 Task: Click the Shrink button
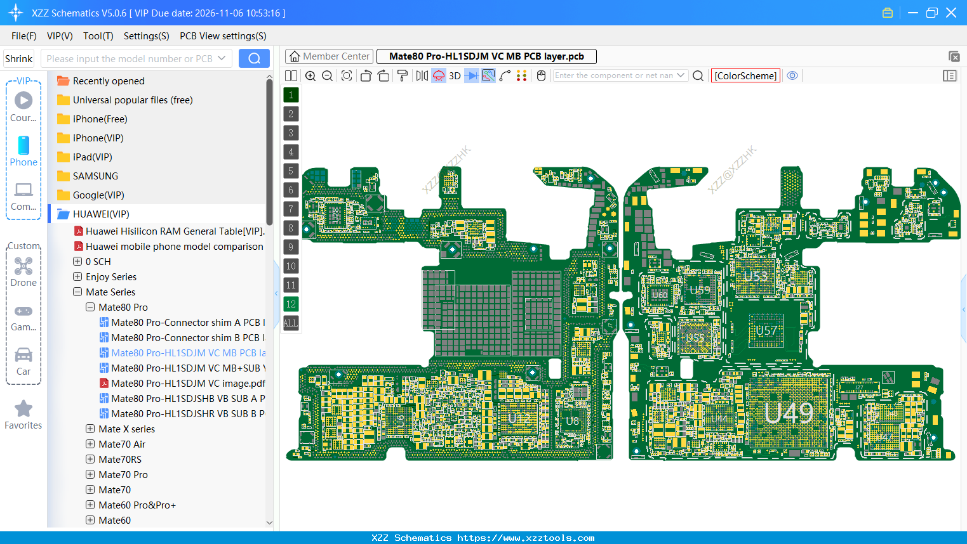pos(18,58)
